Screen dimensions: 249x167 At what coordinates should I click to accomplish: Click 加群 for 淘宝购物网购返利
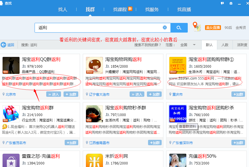tap(154, 94)
